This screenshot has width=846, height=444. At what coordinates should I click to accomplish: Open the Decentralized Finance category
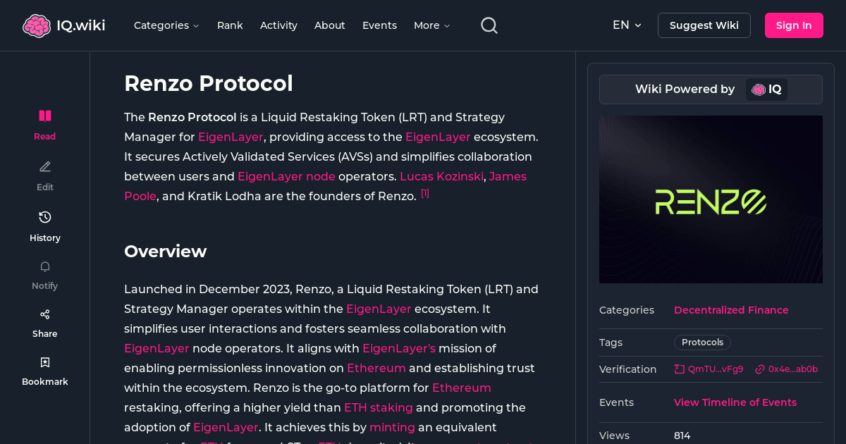click(731, 310)
